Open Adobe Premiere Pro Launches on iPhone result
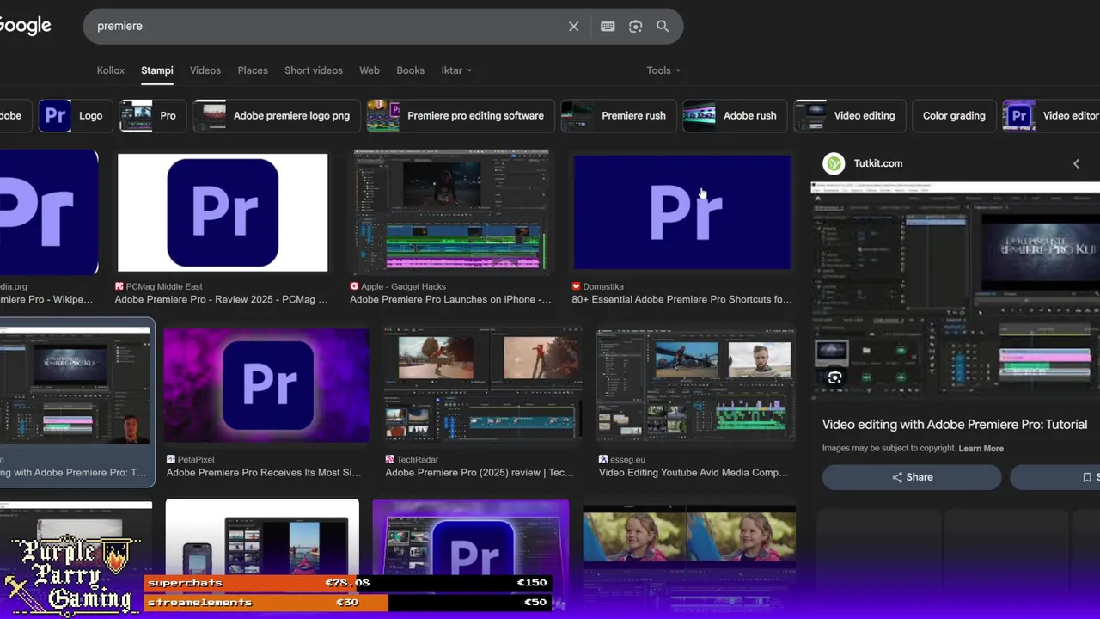This screenshot has height=619, width=1100. (450, 300)
